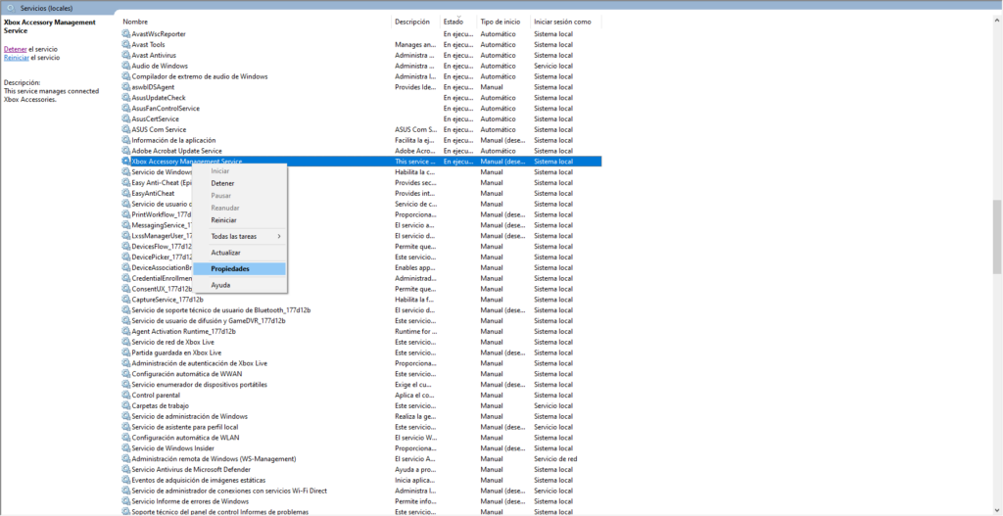Click gear icon beside Servicio de red de Xbox Live
This screenshot has width=1003, height=516.
pos(126,342)
